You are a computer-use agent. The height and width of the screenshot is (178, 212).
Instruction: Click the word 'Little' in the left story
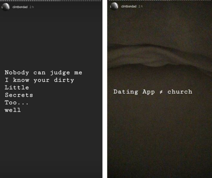(17, 87)
